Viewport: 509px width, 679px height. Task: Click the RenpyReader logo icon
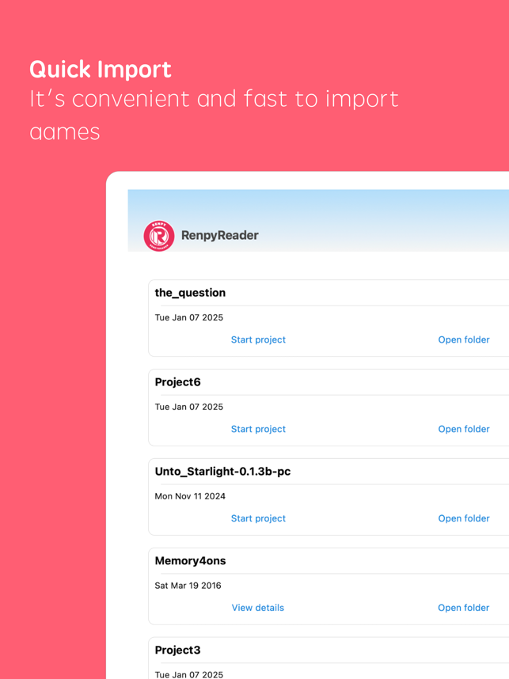[x=159, y=236]
